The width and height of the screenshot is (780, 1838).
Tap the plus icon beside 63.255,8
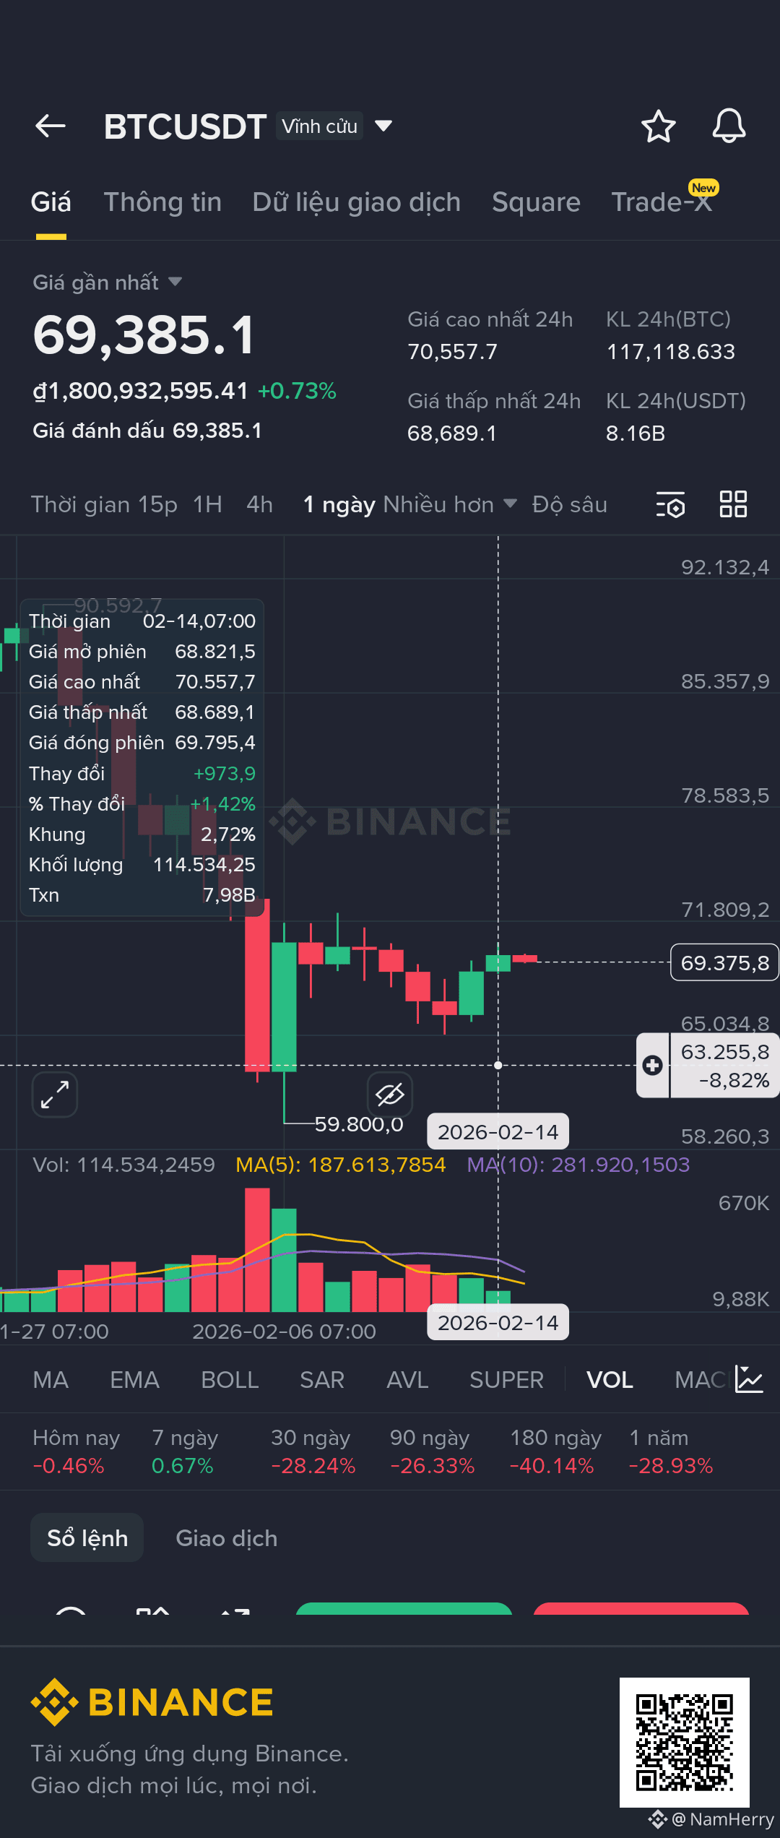652,1065
